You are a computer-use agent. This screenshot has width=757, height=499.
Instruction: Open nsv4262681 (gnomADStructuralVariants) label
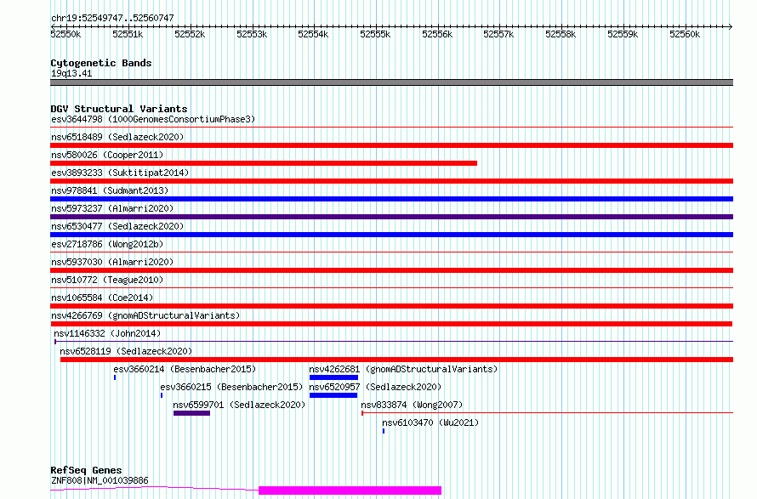tap(403, 369)
